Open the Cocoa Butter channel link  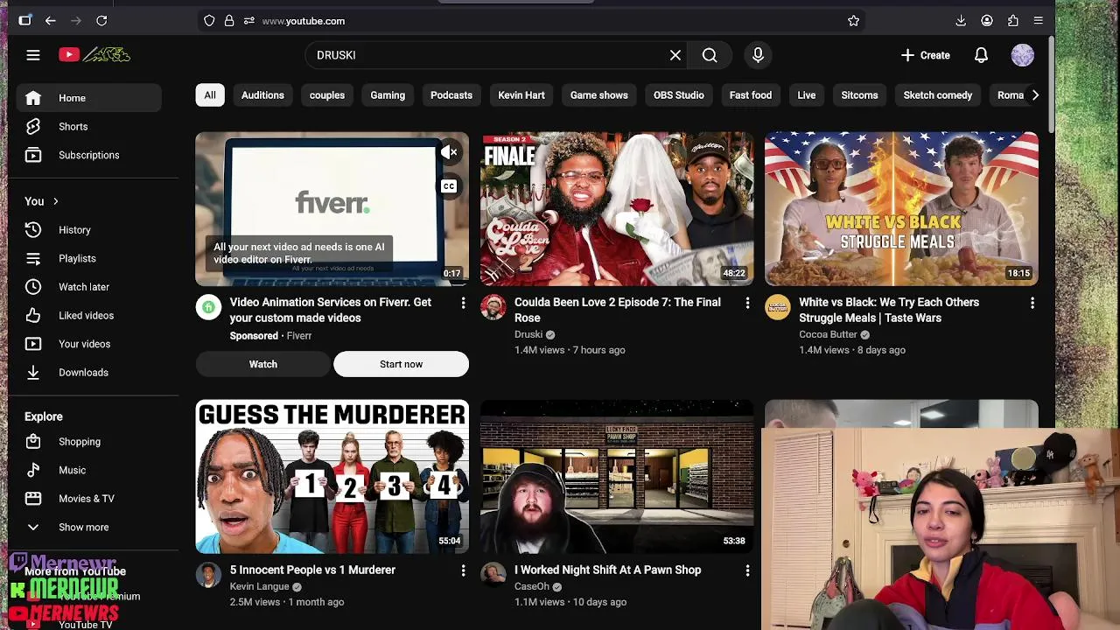pos(828,334)
